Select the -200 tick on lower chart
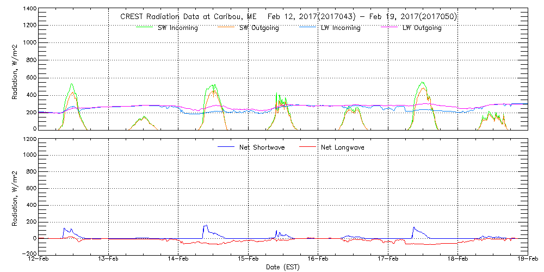Viewport: 544px width, 272px height. [x=29, y=254]
